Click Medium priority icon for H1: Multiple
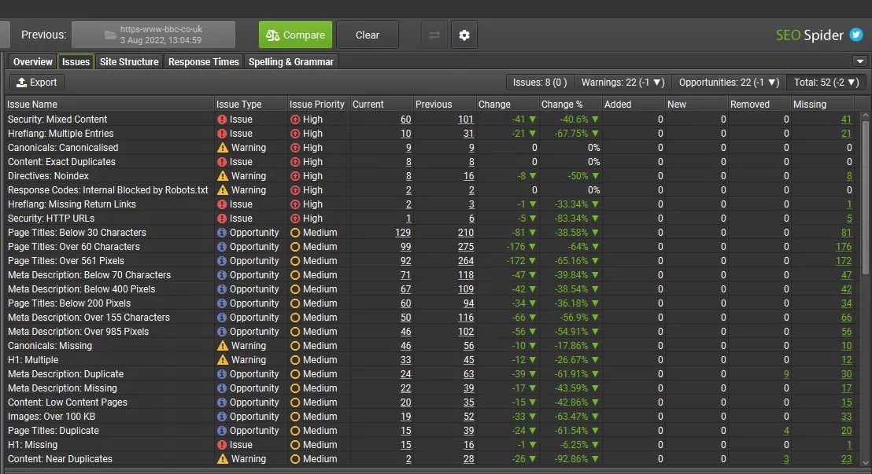872x474 pixels. pyautogui.click(x=295, y=360)
